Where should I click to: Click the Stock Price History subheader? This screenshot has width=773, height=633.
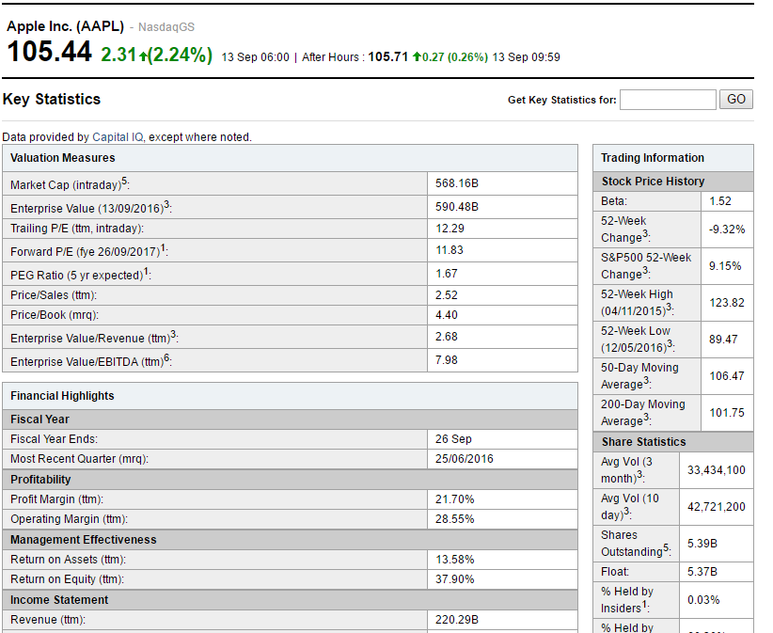point(653,182)
